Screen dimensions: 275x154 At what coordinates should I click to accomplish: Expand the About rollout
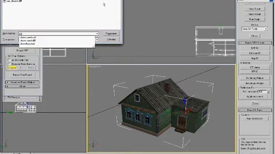point(22,86)
